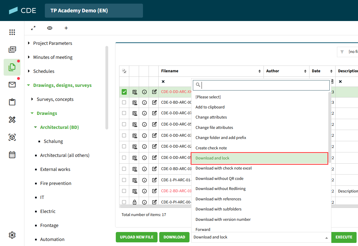Screen dimensions: 358x246
Task: Click the eye view icon in toolbar
Action: click(50, 28)
